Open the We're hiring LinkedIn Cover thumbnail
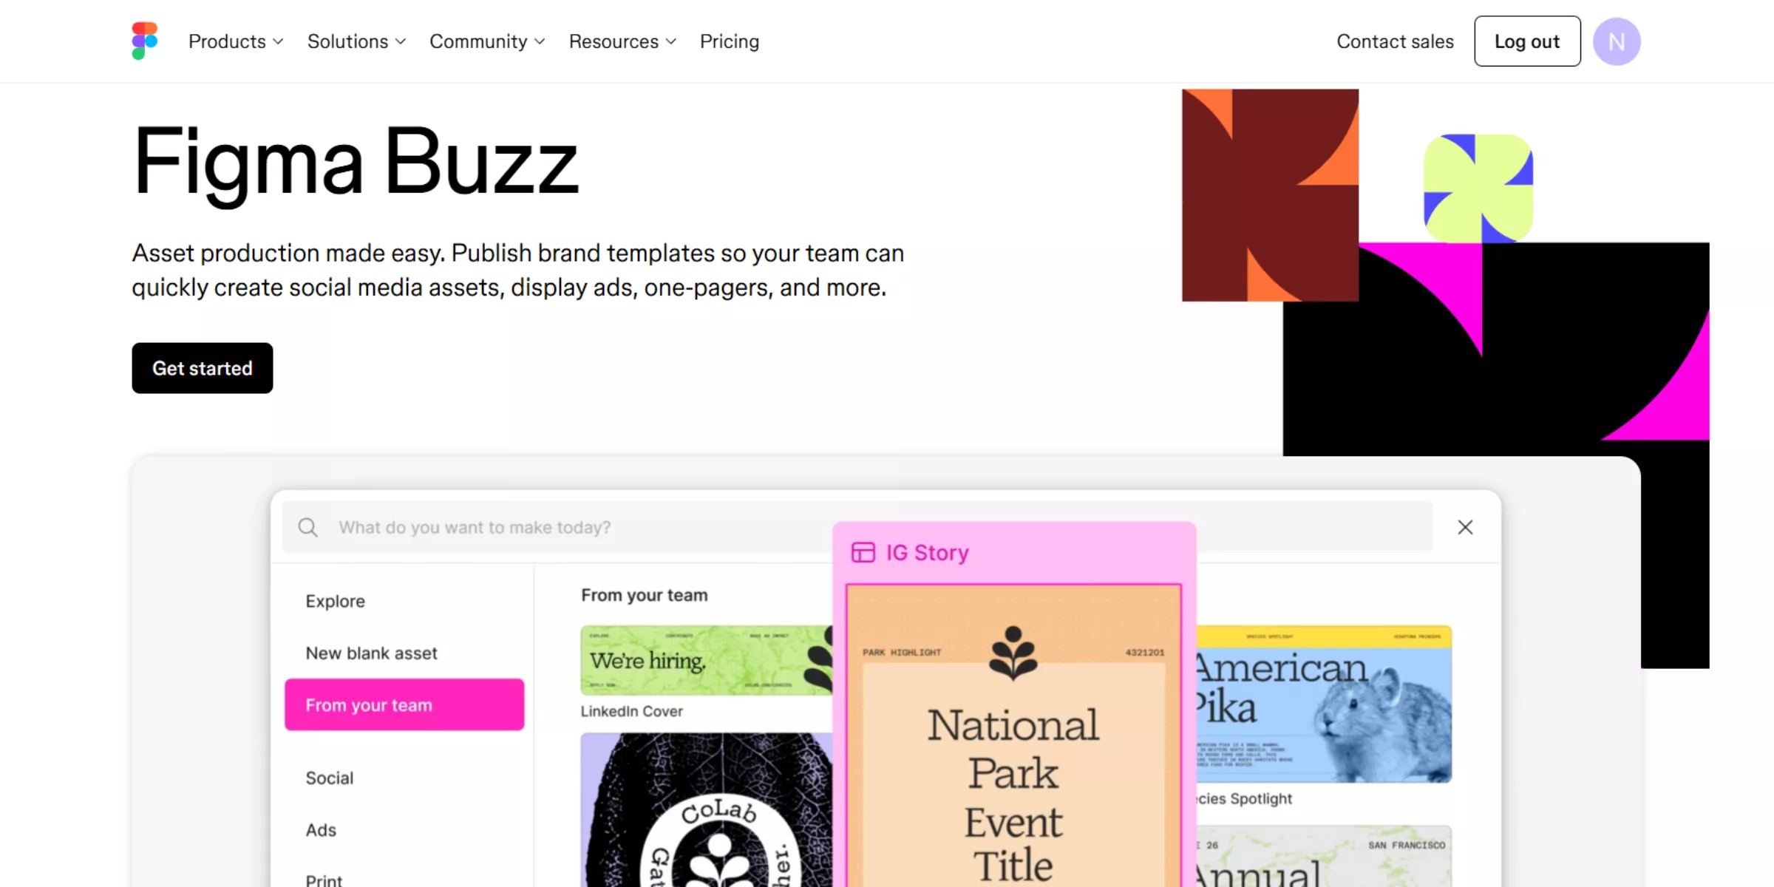 [x=706, y=660]
